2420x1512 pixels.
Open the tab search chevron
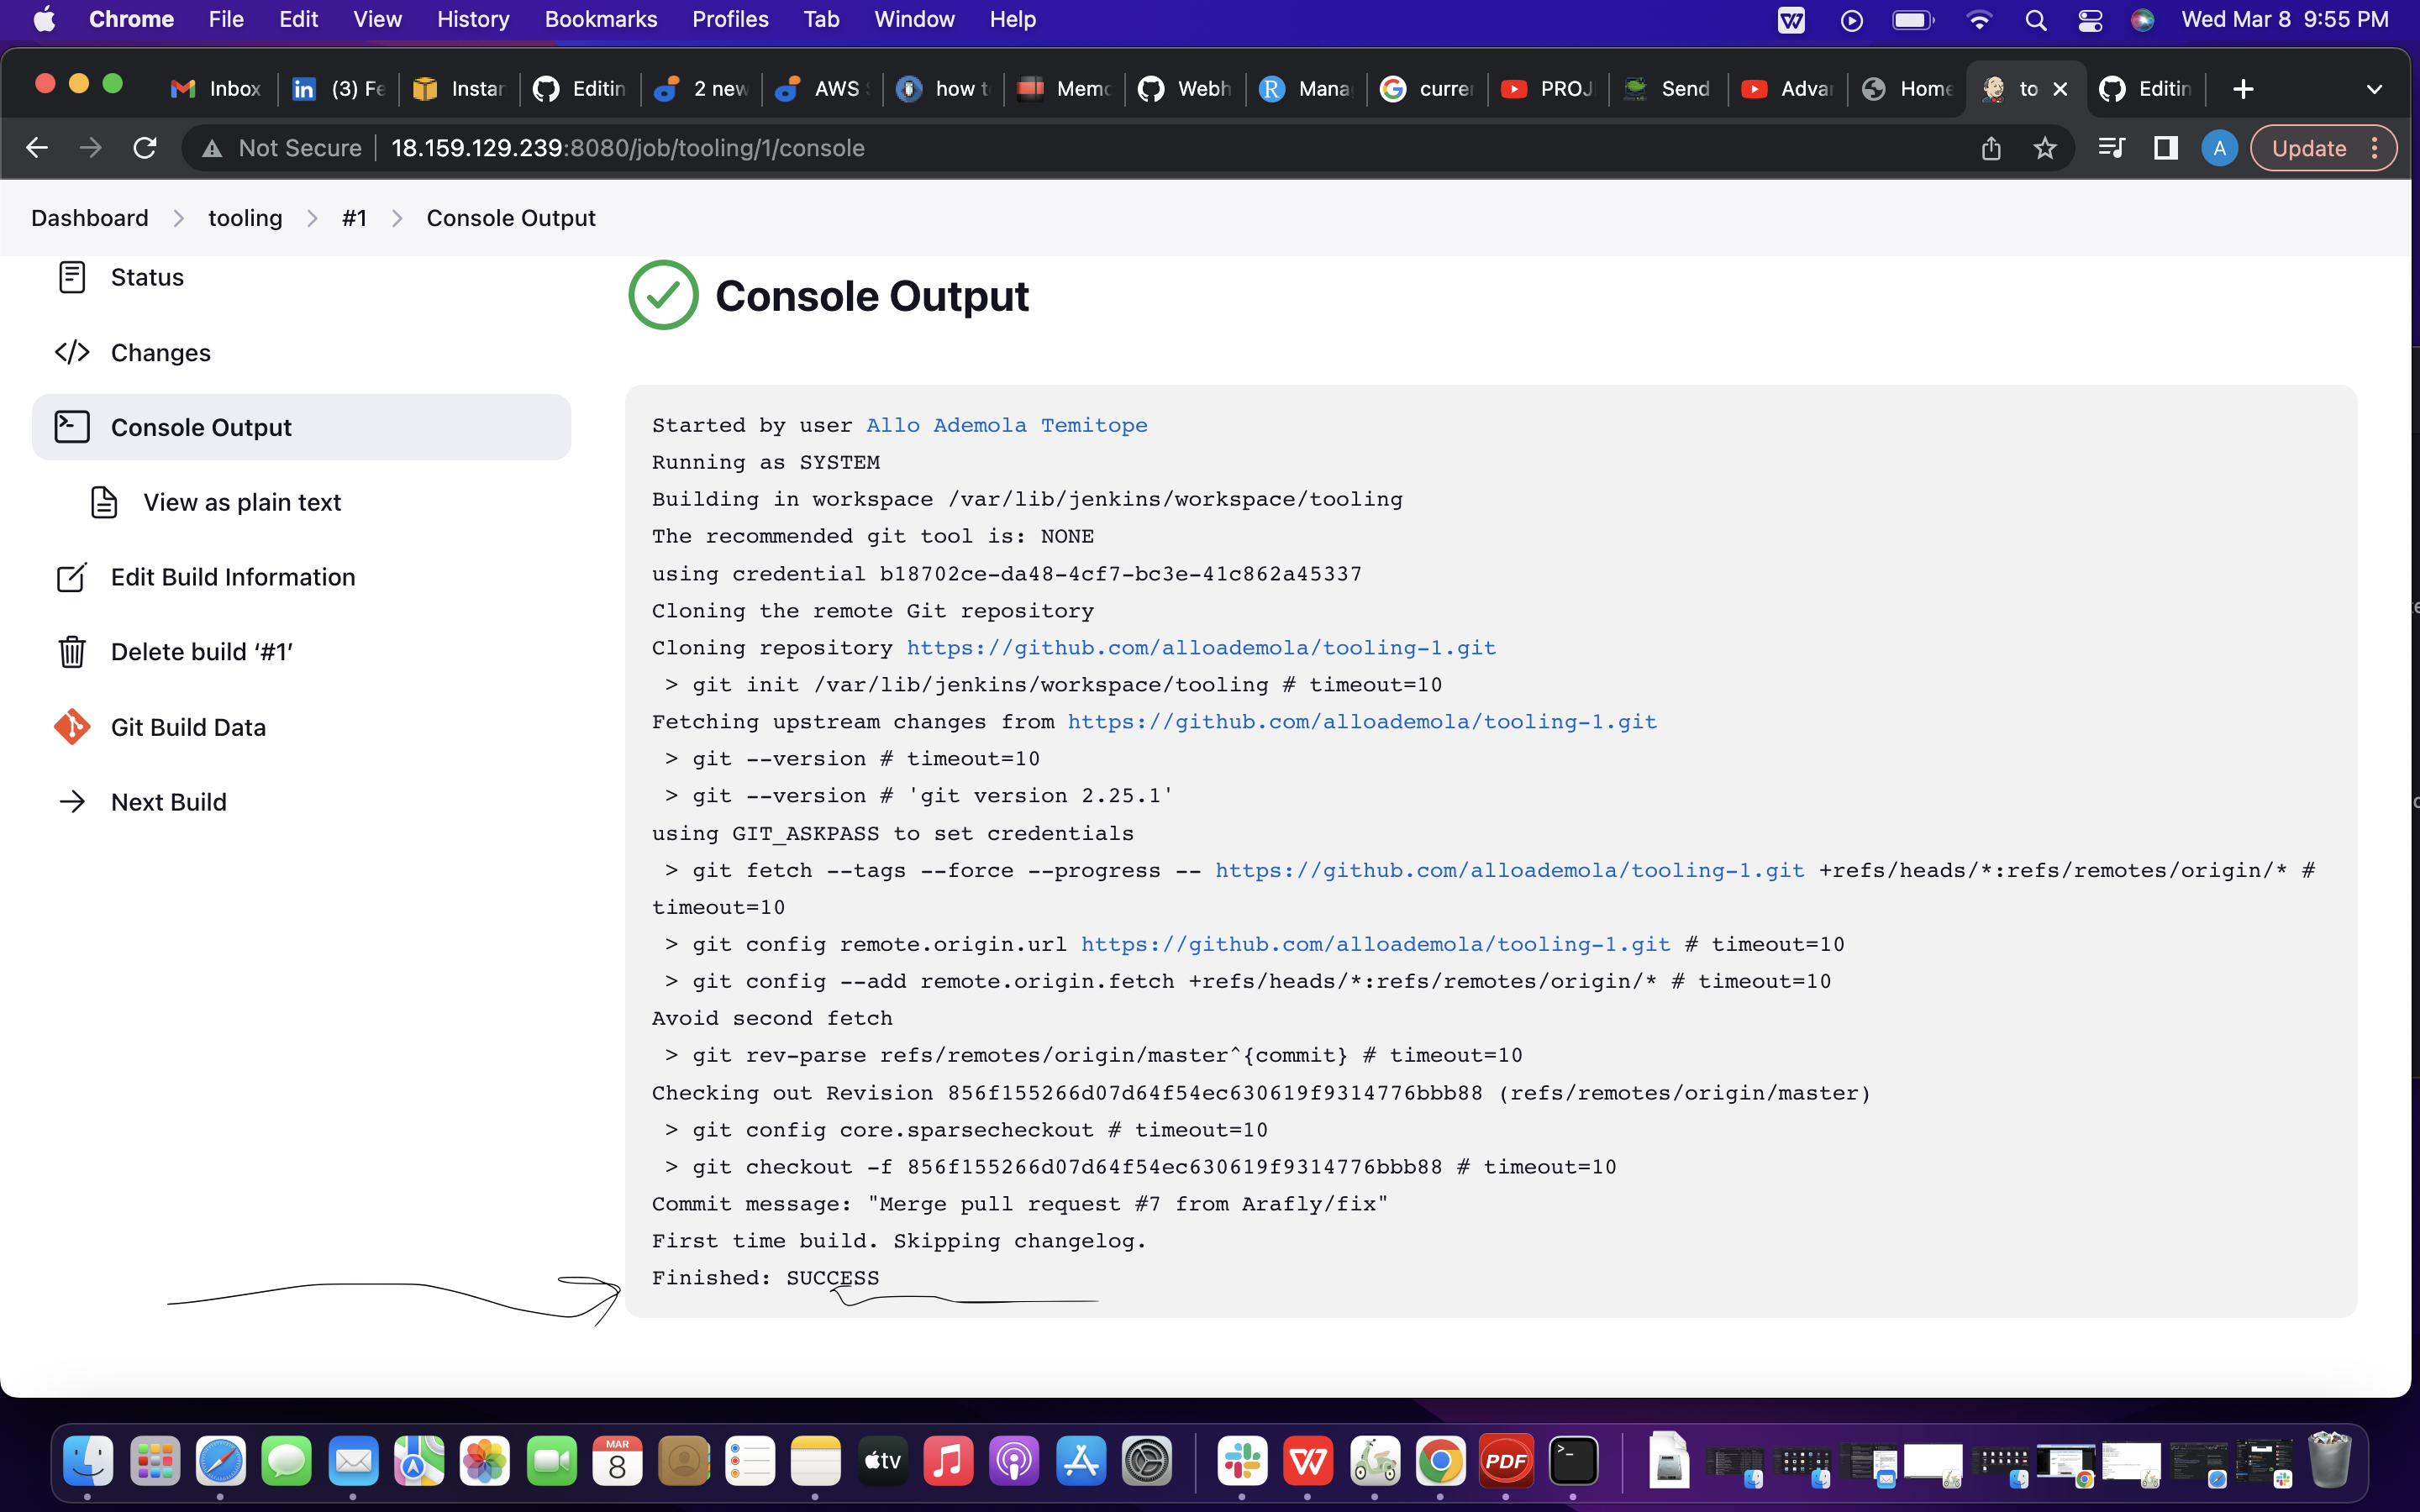2375,89
